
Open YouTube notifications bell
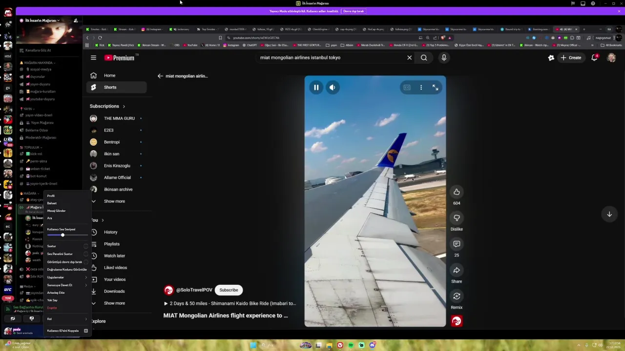pyautogui.click(x=595, y=58)
